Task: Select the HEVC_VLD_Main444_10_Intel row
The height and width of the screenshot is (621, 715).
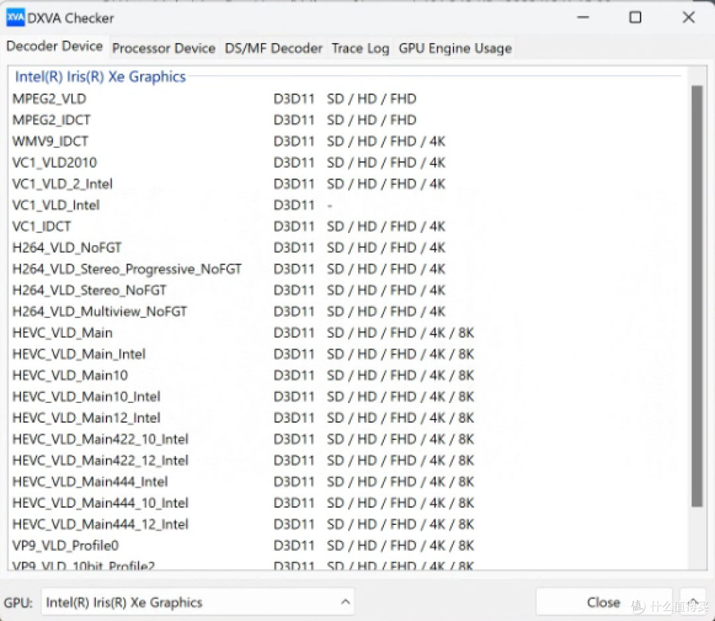Action: [348, 503]
